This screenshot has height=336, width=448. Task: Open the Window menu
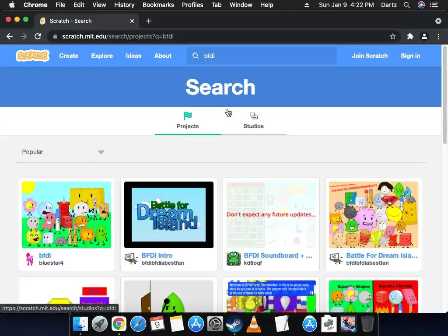pos(241,5)
